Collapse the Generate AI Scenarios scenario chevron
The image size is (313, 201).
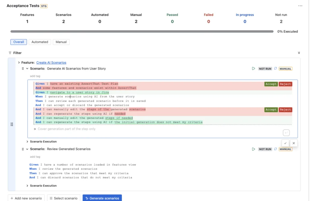point(28,69)
